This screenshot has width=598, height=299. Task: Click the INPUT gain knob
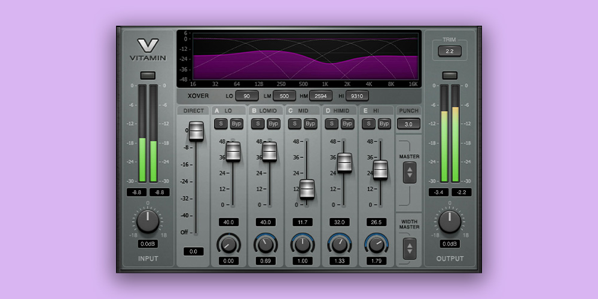tap(148, 222)
